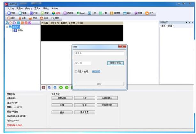Click the round pause button under the preview

(43, 88)
